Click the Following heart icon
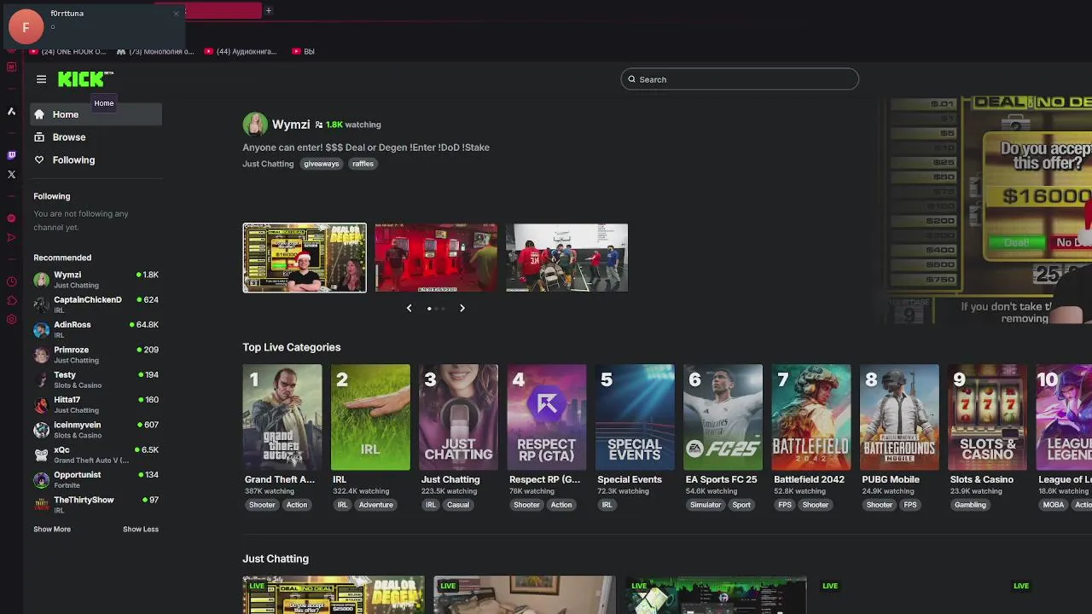 pyautogui.click(x=39, y=160)
